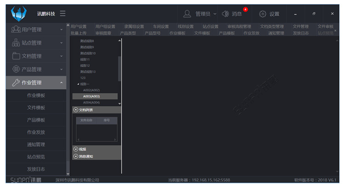Click the 用户管理 people icon
345x186 pixels.
click(x=16, y=29)
